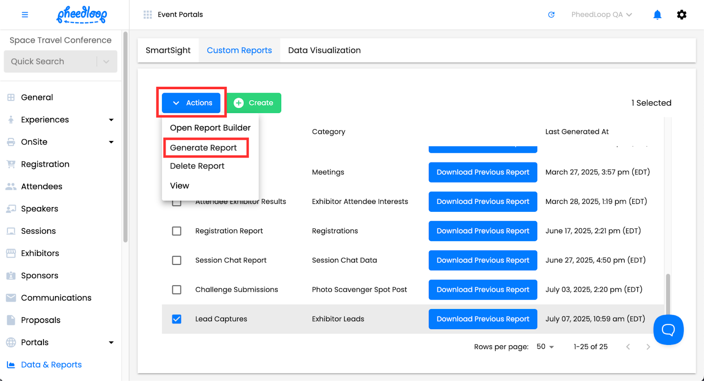Click the reports table vertical scrollbar
The width and height of the screenshot is (704, 381).
click(668, 294)
